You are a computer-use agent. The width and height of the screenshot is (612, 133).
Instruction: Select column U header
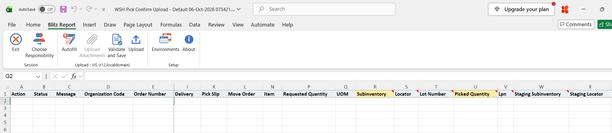[475, 87]
